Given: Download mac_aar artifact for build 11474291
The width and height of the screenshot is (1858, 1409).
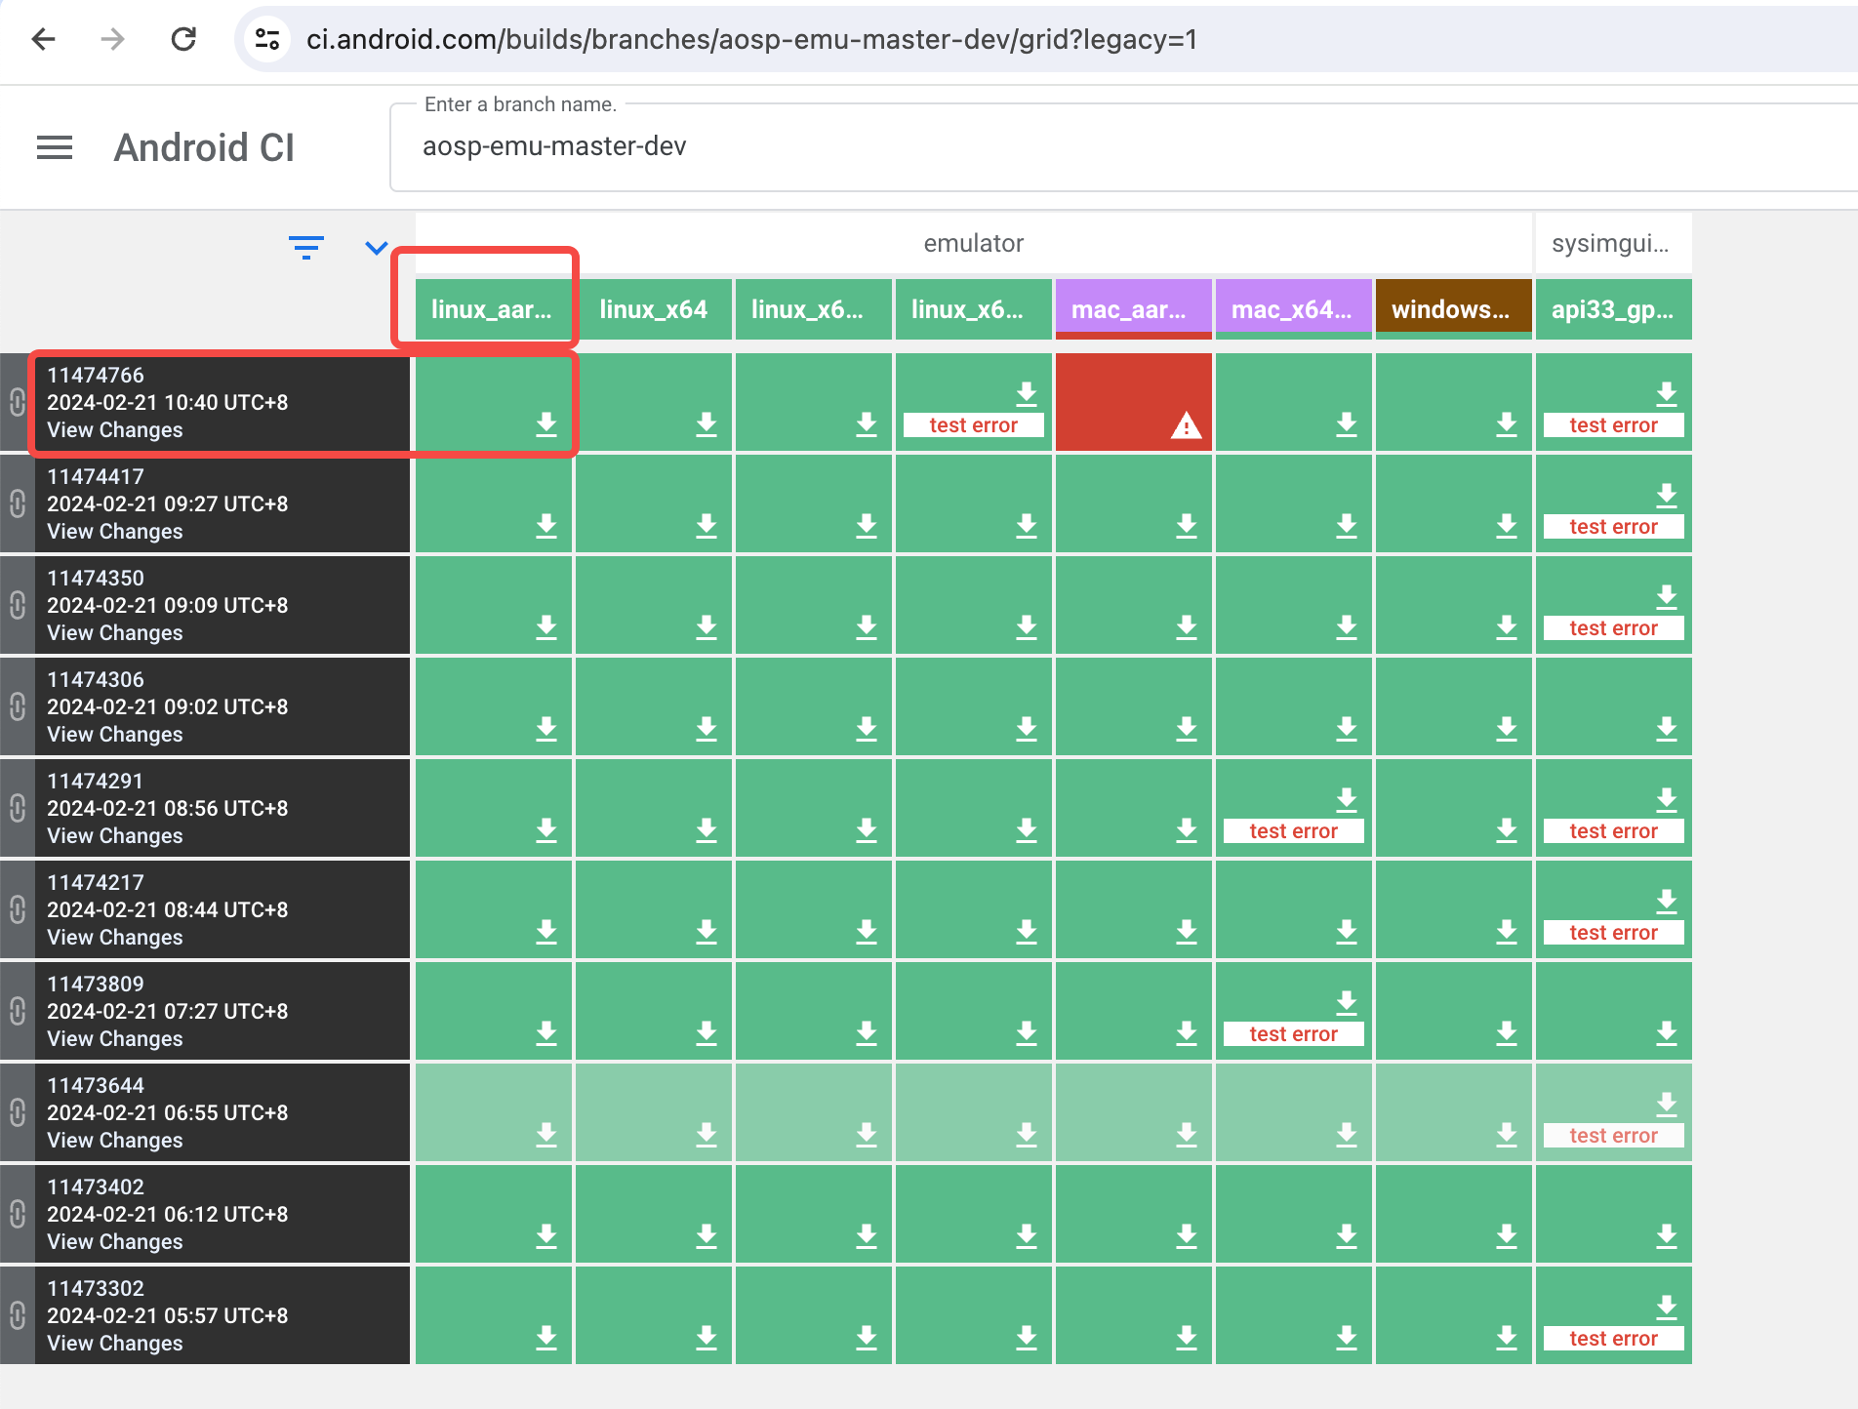Looking at the screenshot, I should pyautogui.click(x=1187, y=829).
